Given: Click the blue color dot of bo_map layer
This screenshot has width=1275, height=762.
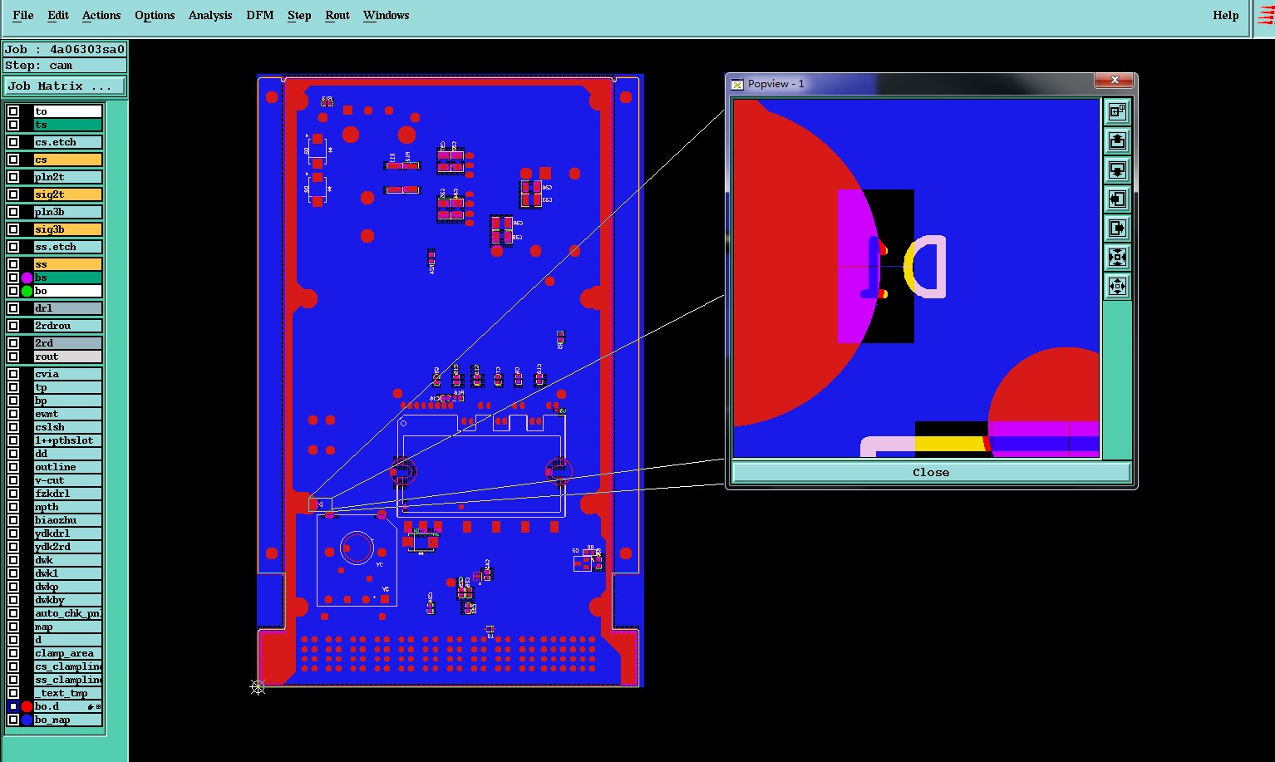Looking at the screenshot, I should coord(27,720).
